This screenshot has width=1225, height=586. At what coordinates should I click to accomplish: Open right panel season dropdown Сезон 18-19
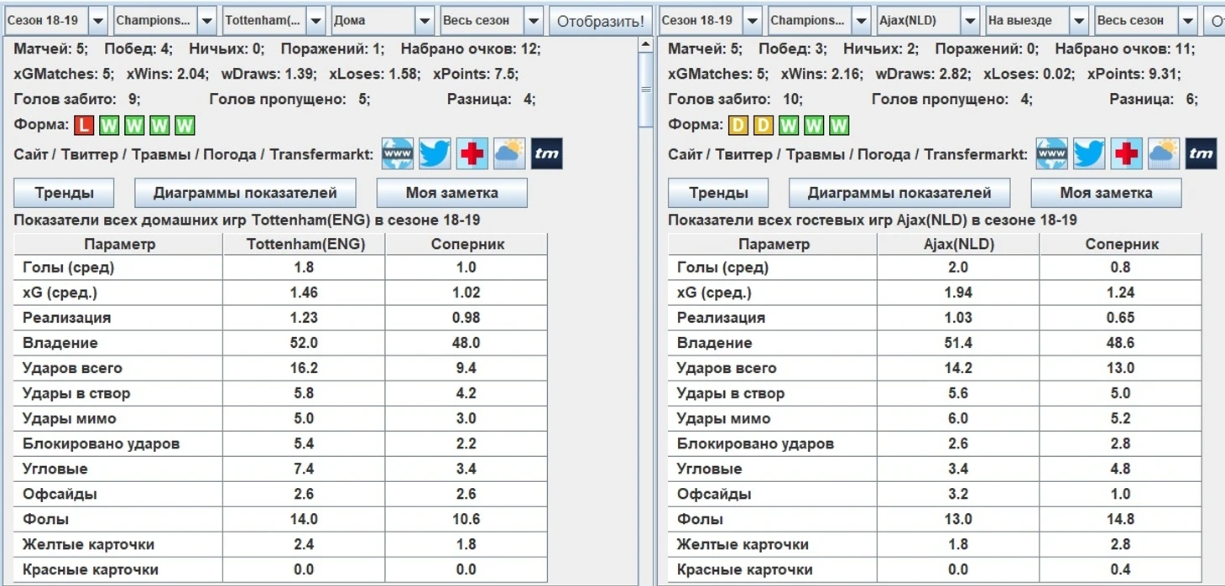710,20
